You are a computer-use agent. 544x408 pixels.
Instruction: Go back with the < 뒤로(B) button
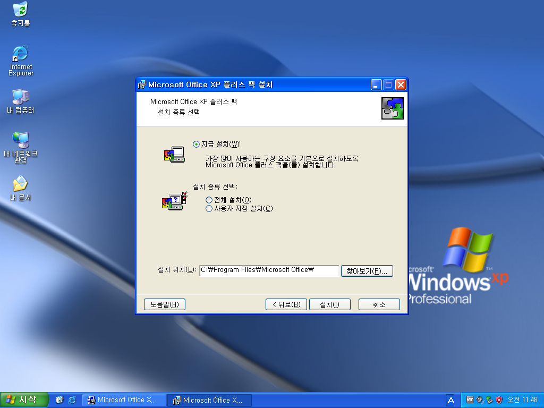[286, 304]
